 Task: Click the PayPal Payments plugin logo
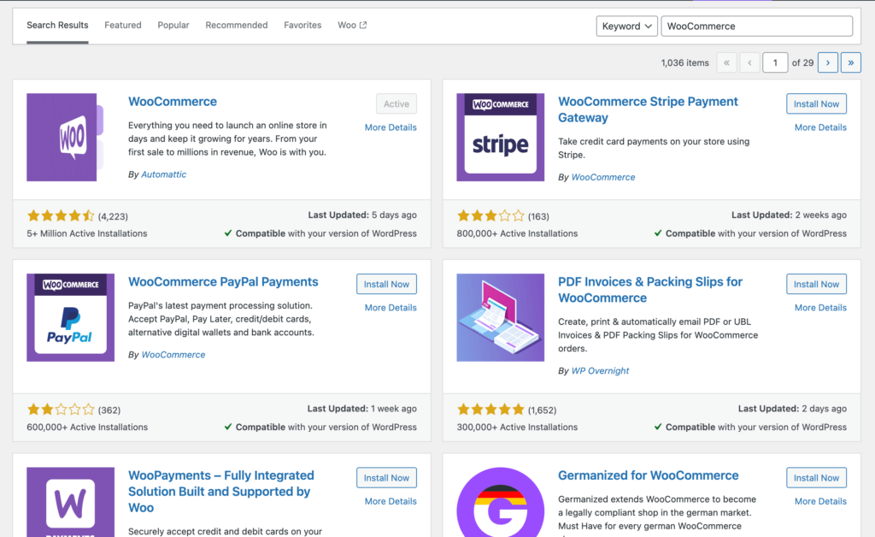coord(70,317)
